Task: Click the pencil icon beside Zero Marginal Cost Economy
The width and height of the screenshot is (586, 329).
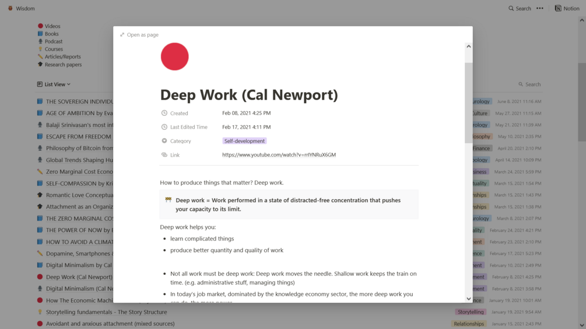Action: [40, 172]
